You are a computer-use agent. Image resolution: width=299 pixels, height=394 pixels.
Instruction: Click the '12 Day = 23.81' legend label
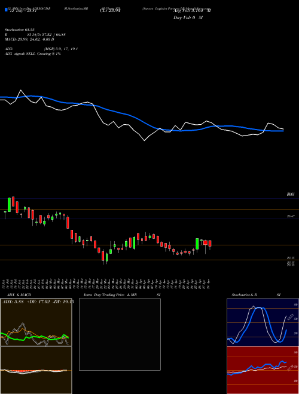[x=22, y=11]
